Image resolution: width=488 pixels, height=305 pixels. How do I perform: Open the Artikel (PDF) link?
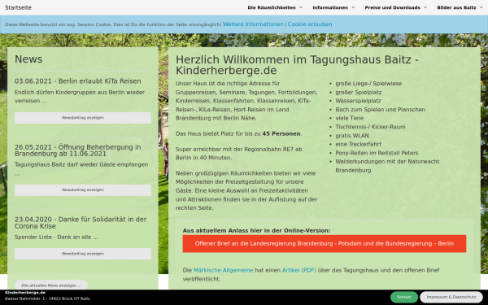[x=298, y=271]
